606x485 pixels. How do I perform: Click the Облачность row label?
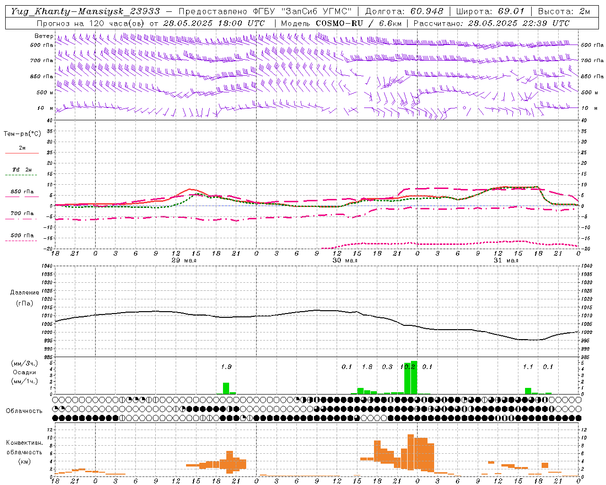[x=24, y=411]
